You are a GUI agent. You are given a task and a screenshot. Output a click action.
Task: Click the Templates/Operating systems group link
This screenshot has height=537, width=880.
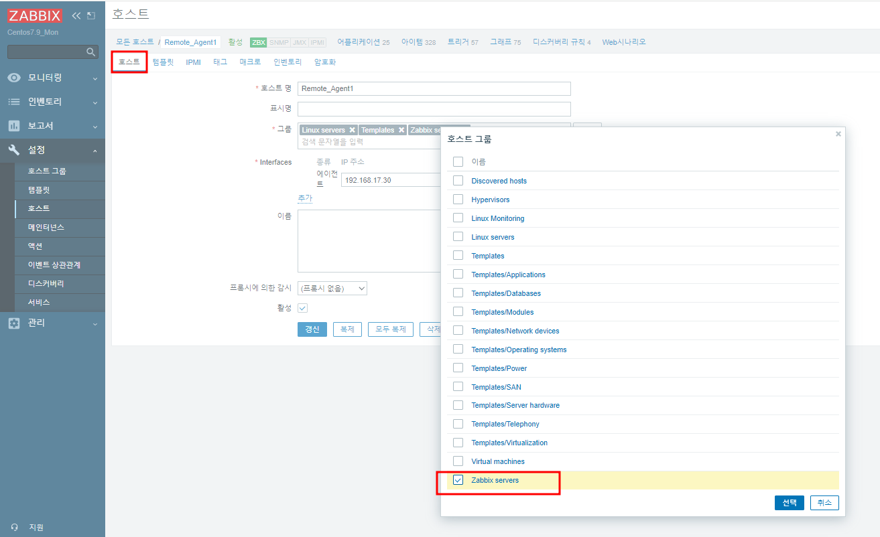pos(519,350)
